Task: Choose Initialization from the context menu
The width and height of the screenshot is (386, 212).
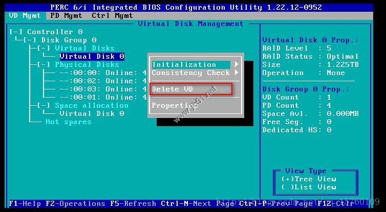Action: click(184, 64)
